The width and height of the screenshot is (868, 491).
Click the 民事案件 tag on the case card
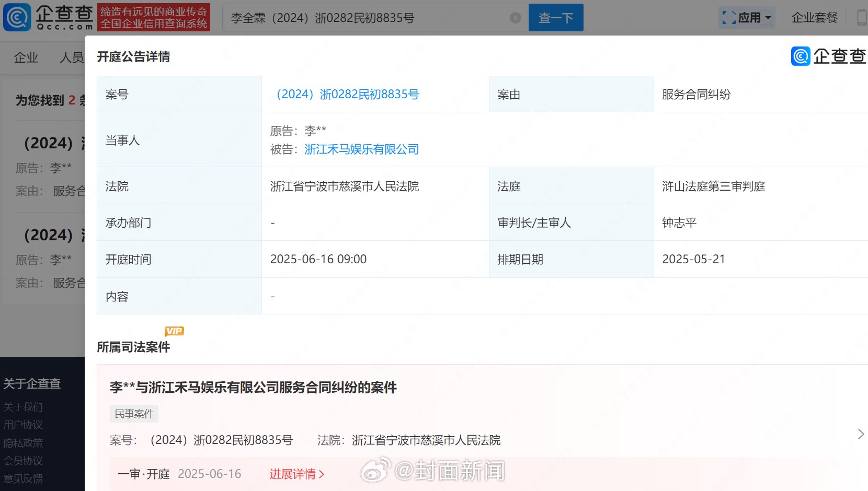134,413
